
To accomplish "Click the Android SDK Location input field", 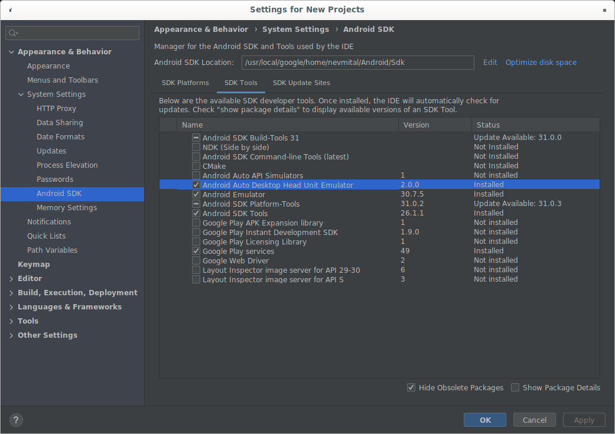I will 357,62.
